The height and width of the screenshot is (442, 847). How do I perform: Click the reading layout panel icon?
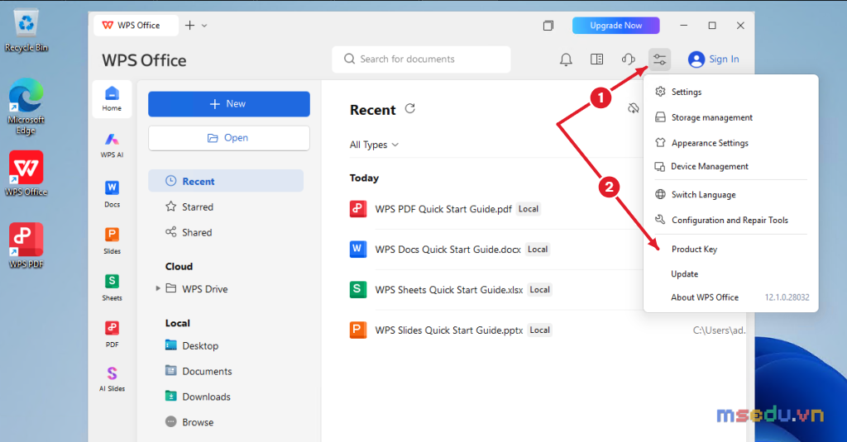coord(597,59)
